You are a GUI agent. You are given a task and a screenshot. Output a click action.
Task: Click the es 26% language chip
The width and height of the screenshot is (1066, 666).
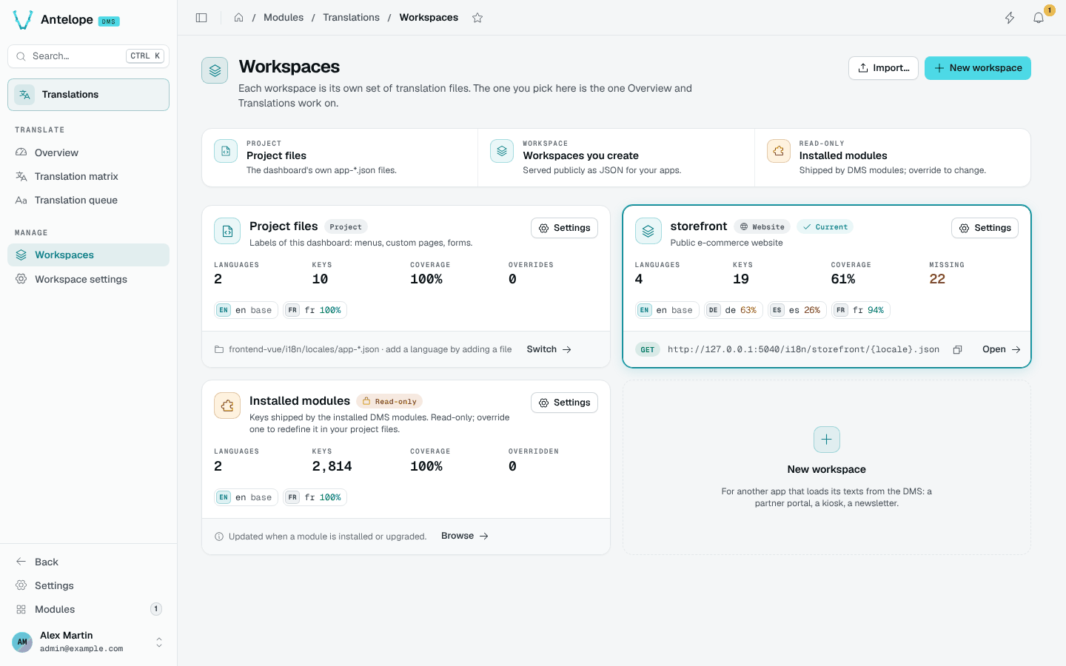point(797,310)
